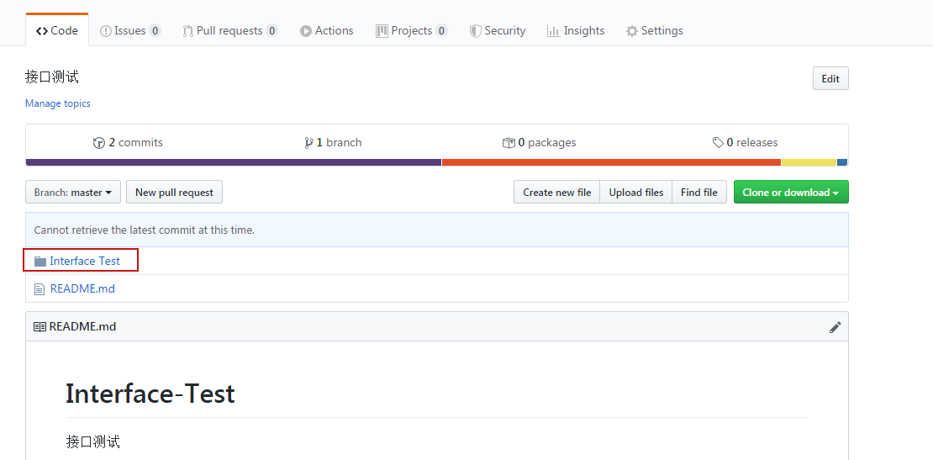Click the Security shield icon
Screen dimensions: 933x460
tap(475, 31)
